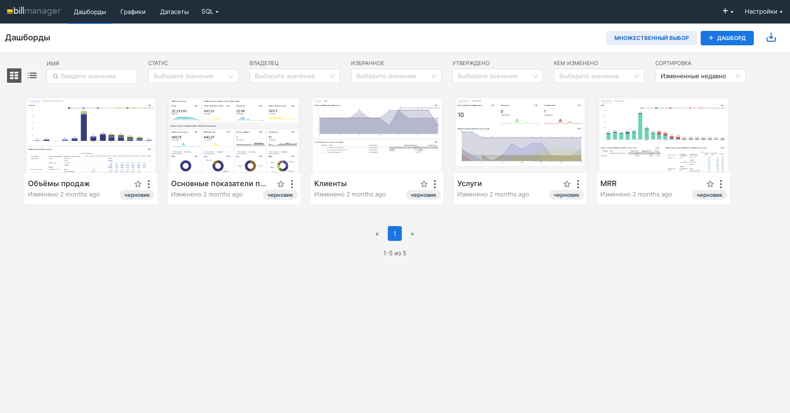The image size is (790, 413).
Task: Switch to card grid view
Action: 14,76
